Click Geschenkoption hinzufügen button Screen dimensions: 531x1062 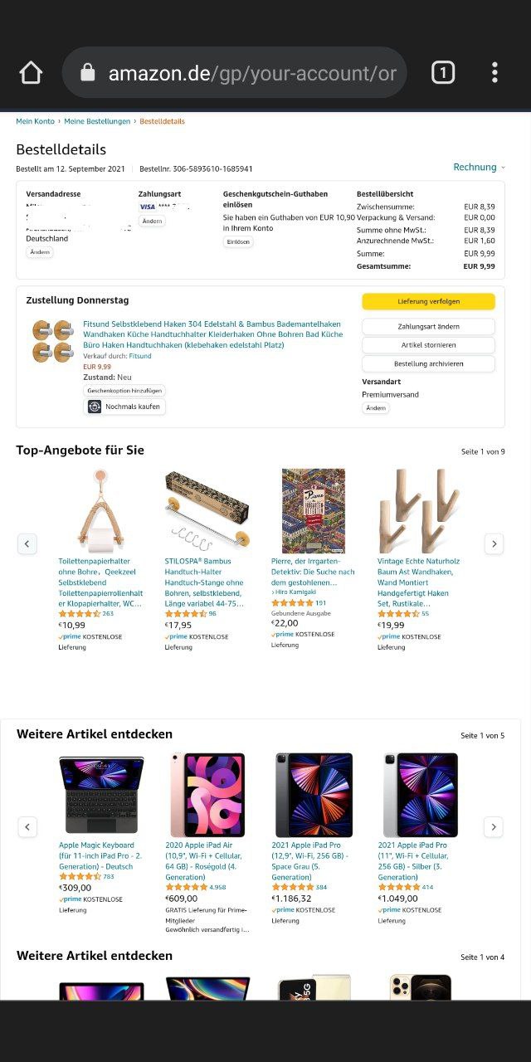(x=124, y=390)
